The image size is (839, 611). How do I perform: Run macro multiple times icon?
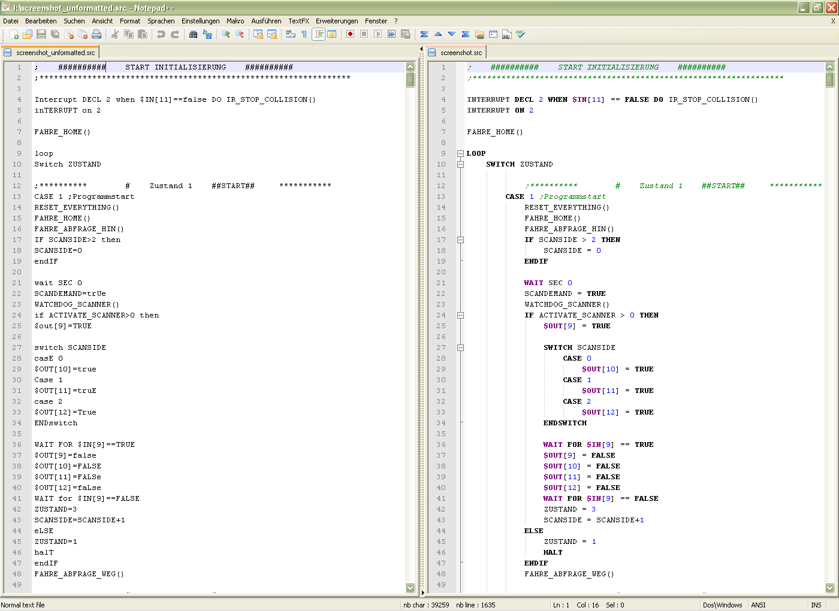[391, 35]
